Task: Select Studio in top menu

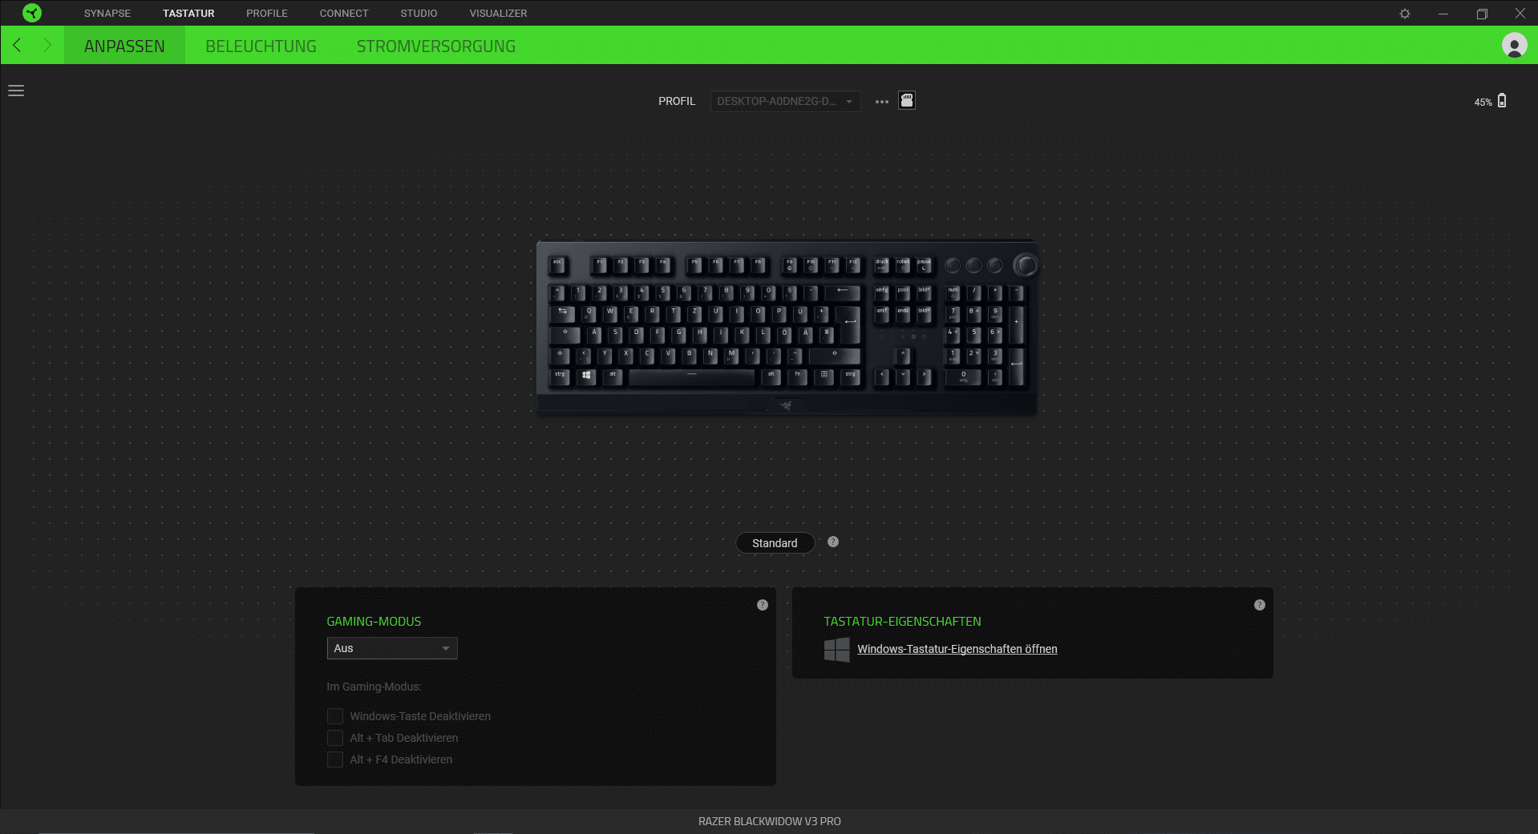Action: click(419, 14)
